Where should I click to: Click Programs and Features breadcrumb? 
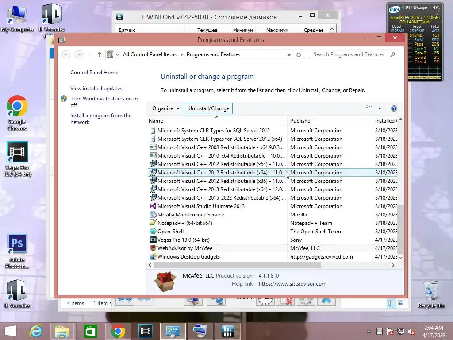(x=213, y=54)
